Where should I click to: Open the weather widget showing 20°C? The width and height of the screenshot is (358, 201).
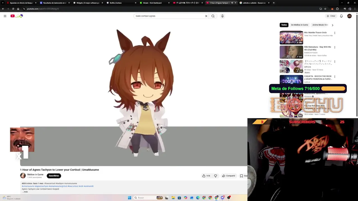(11, 198)
